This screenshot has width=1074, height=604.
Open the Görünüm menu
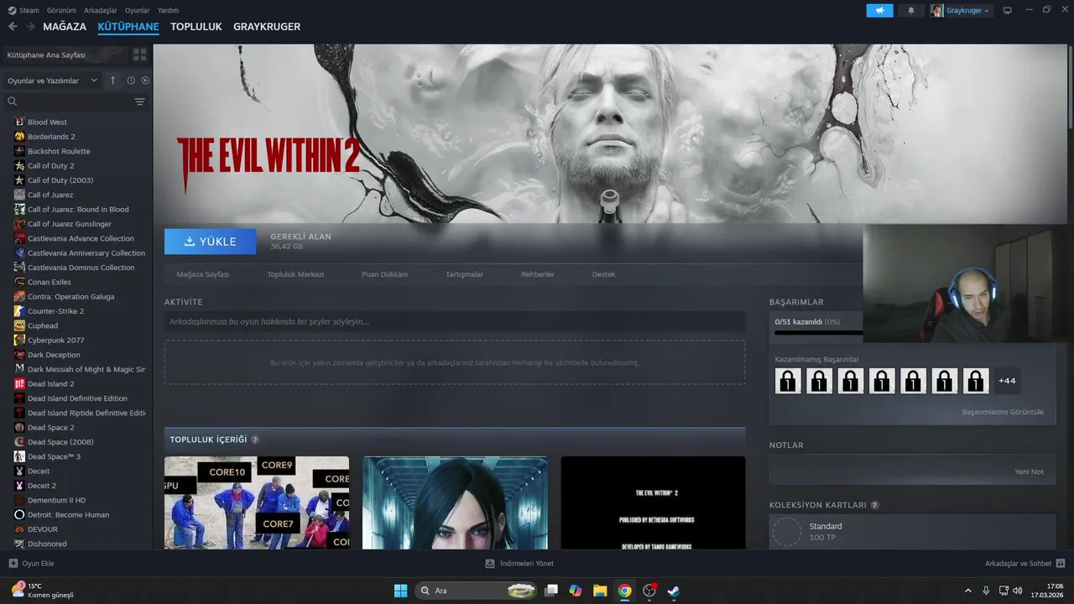point(61,10)
